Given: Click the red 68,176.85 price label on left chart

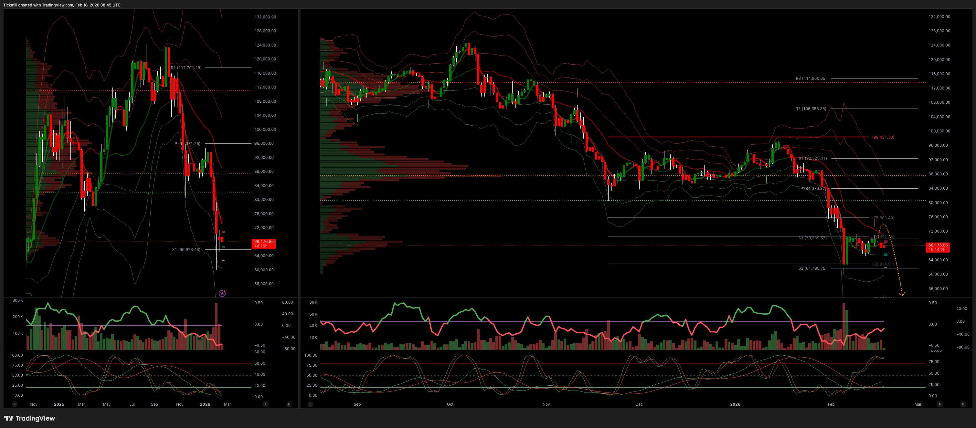Looking at the screenshot, I should point(263,244).
